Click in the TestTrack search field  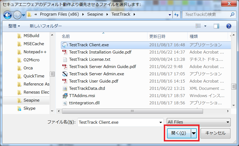[205, 15]
